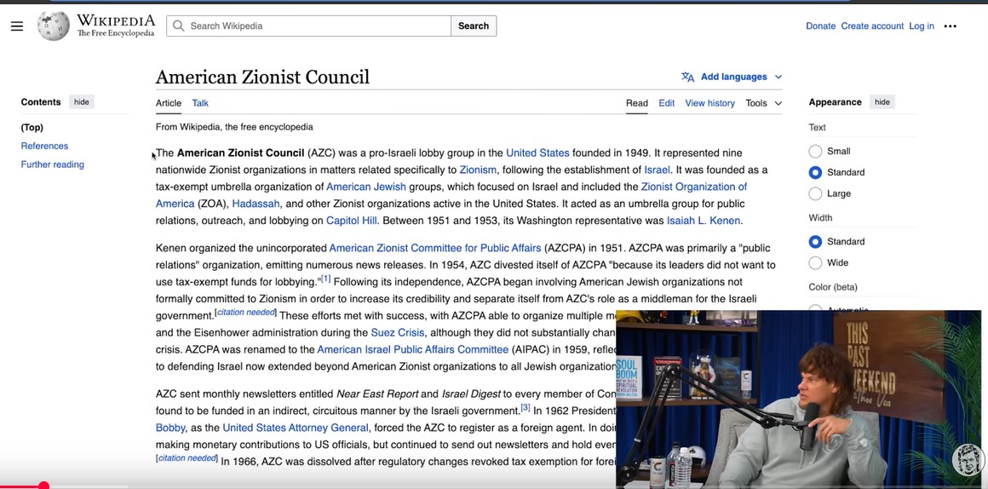Open American Israel Public Affairs Committee link
This screenshot has height=489, width=988.
[413, 350]
